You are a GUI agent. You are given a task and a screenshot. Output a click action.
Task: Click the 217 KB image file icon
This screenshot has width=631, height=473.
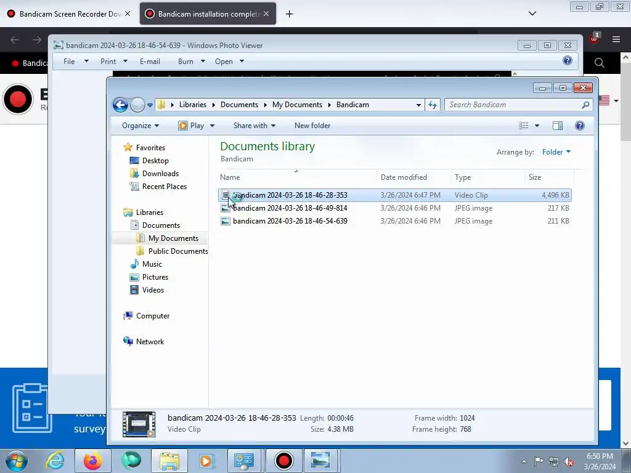click(x=226, y=208)
